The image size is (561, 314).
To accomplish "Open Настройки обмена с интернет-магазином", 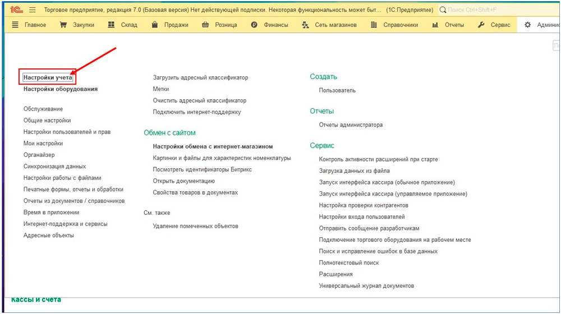I will point(213,146).
